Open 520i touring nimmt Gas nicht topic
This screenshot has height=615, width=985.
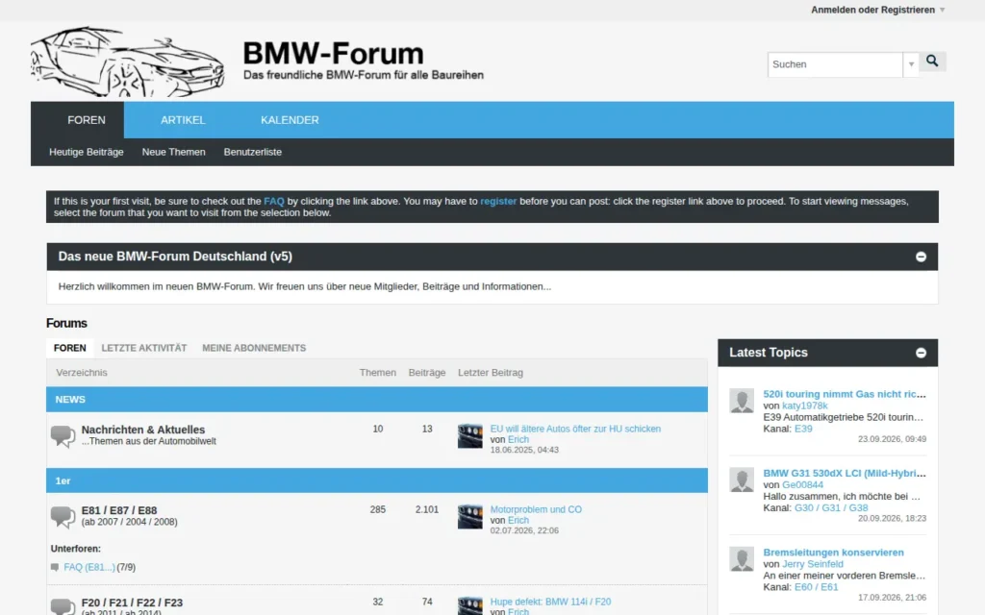click(x=845, y=394)
